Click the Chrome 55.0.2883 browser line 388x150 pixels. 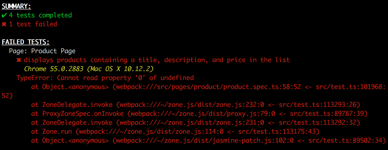(89, 69)
